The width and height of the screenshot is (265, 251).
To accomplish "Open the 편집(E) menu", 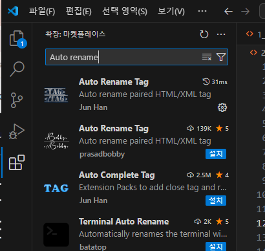I will 79,11.
